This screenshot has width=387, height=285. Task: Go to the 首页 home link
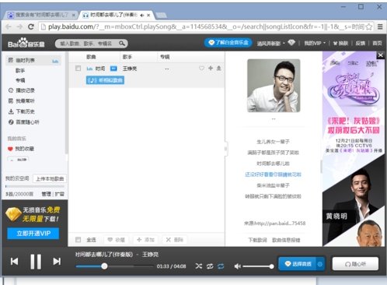pyautogui.click(x=377, y=43)
